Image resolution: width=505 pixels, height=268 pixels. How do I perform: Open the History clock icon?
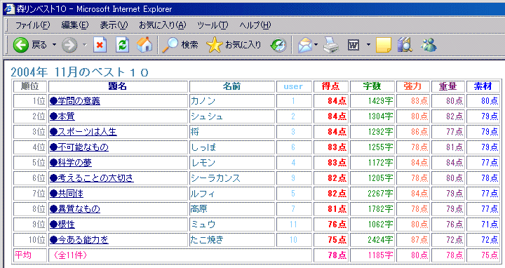coord(278,45)
